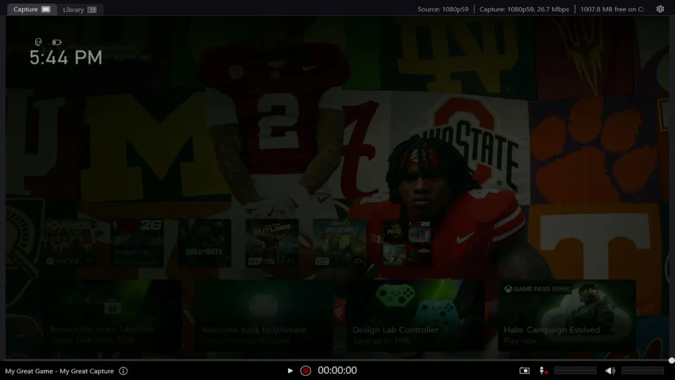
Task: Open the Call of Duty game tile
Action: (205, 243)
